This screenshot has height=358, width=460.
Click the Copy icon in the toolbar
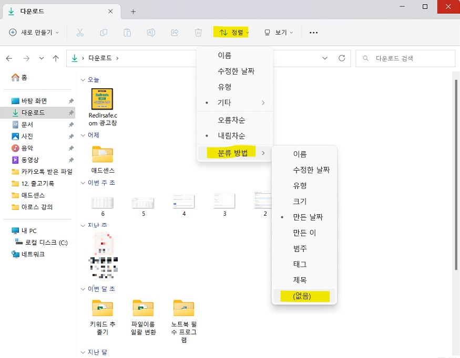tap(104, 32)
